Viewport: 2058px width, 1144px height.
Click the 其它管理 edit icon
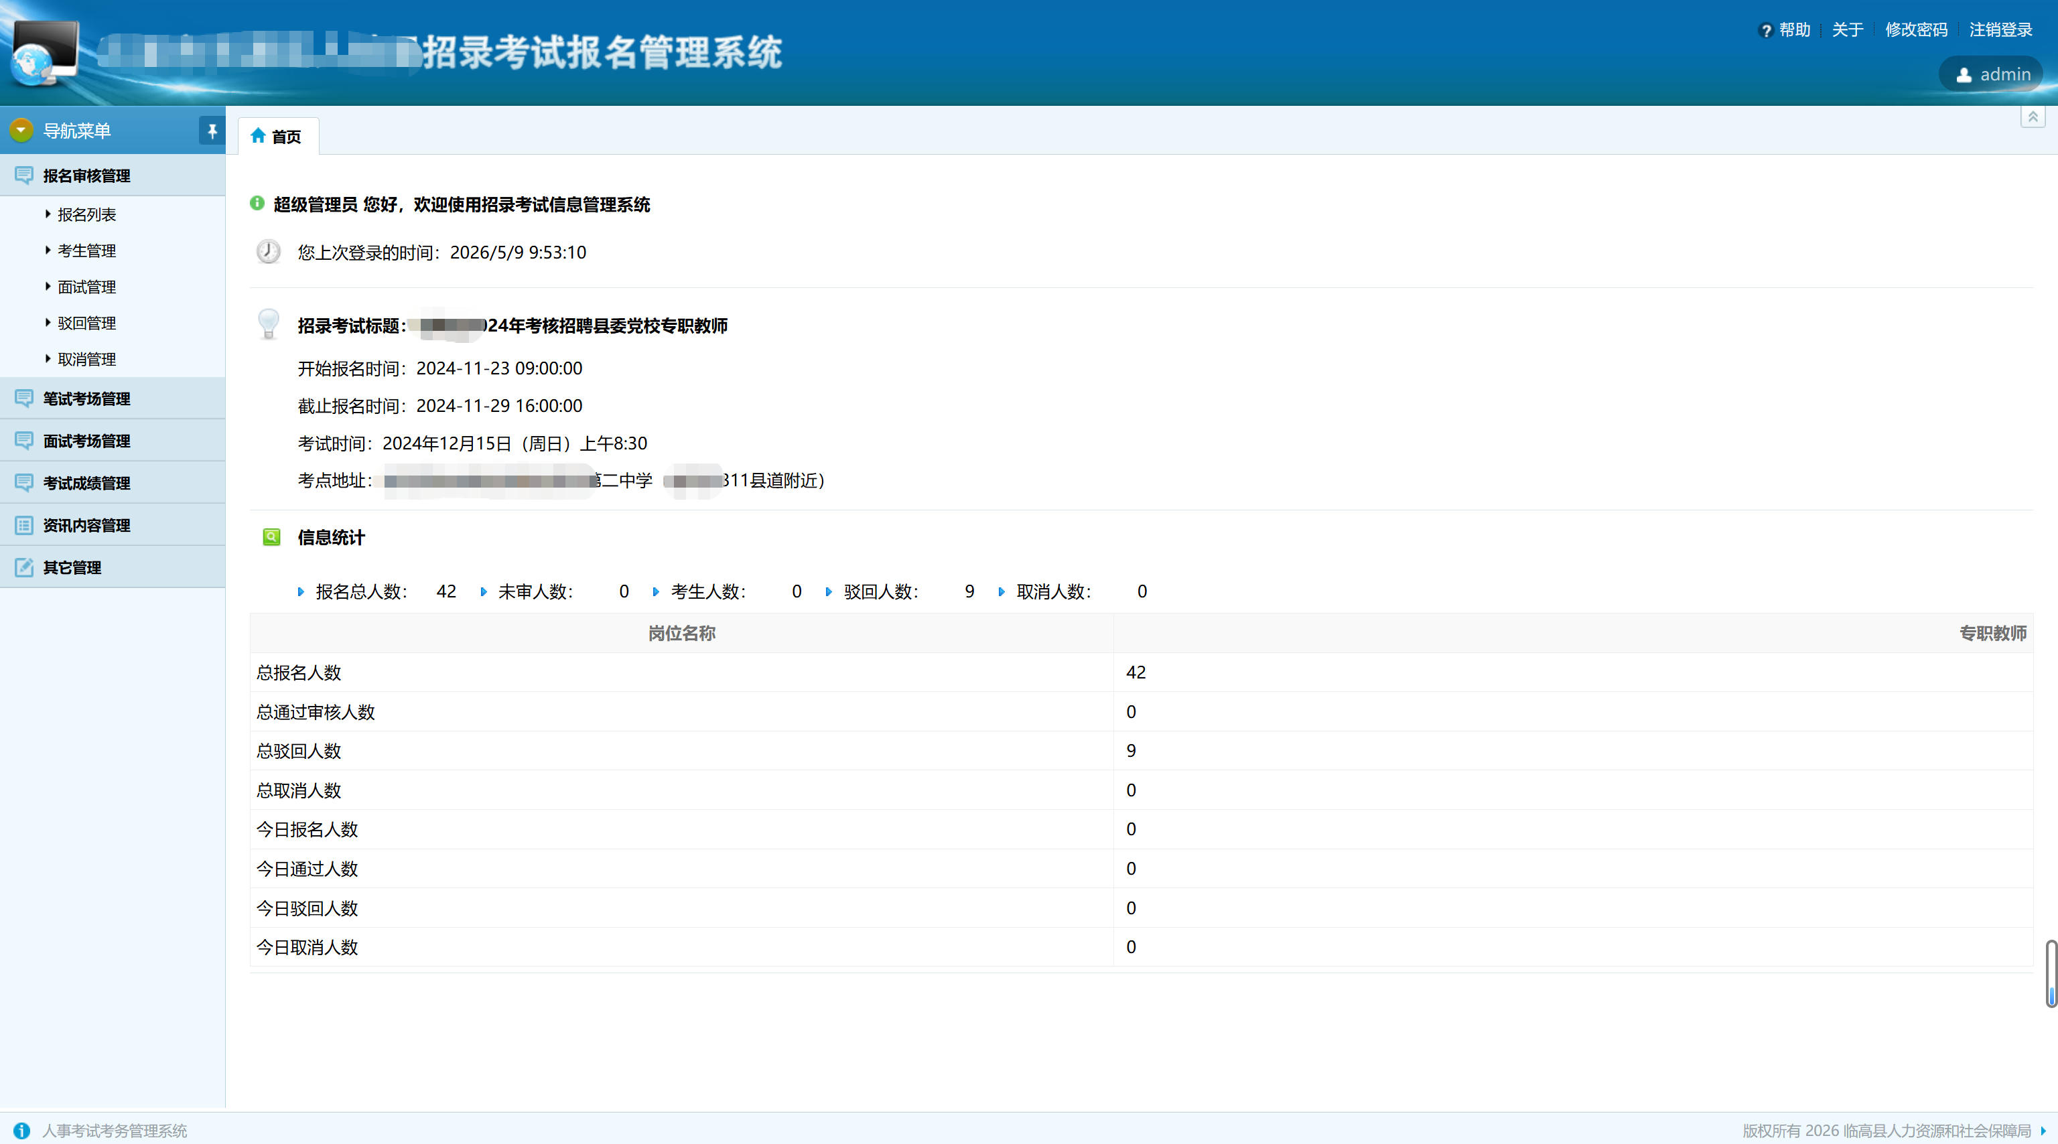pyautogui.click(x=24, y=567)
